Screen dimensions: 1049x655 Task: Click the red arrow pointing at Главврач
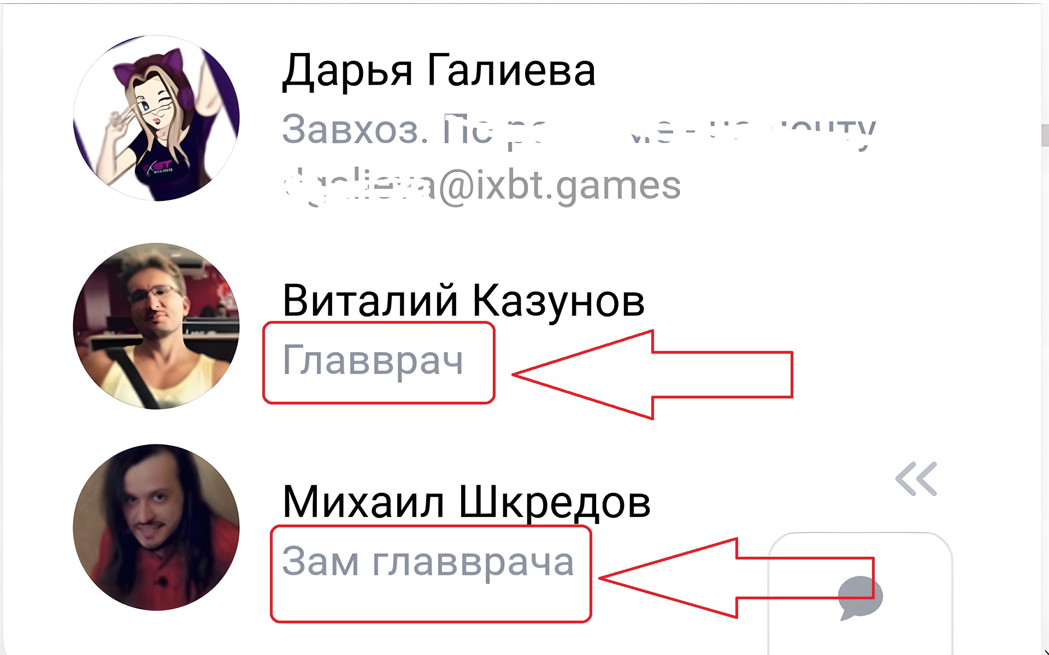652,374
